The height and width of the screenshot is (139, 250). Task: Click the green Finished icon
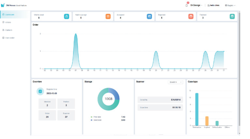pos(232,16)
